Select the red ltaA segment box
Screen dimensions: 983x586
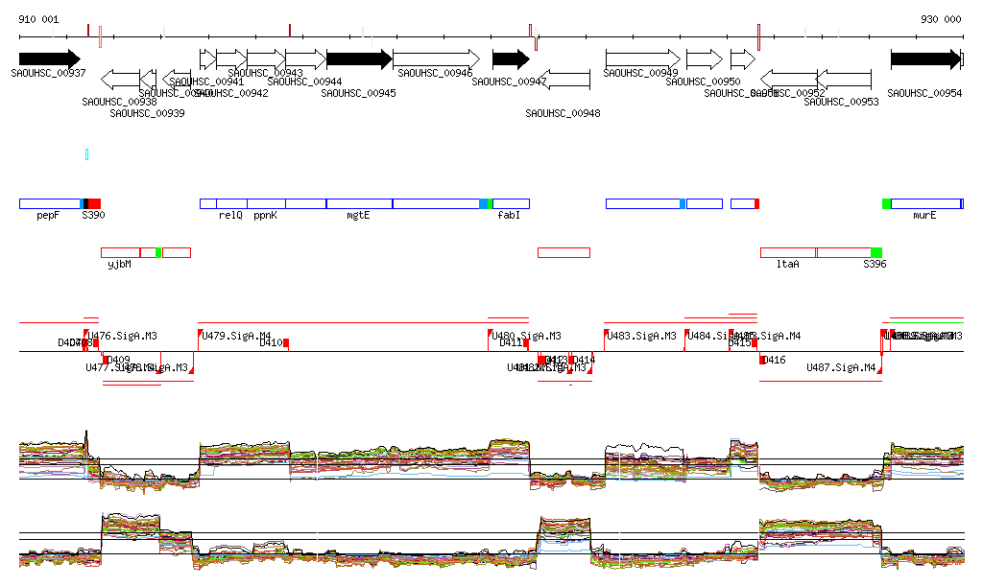788,253
